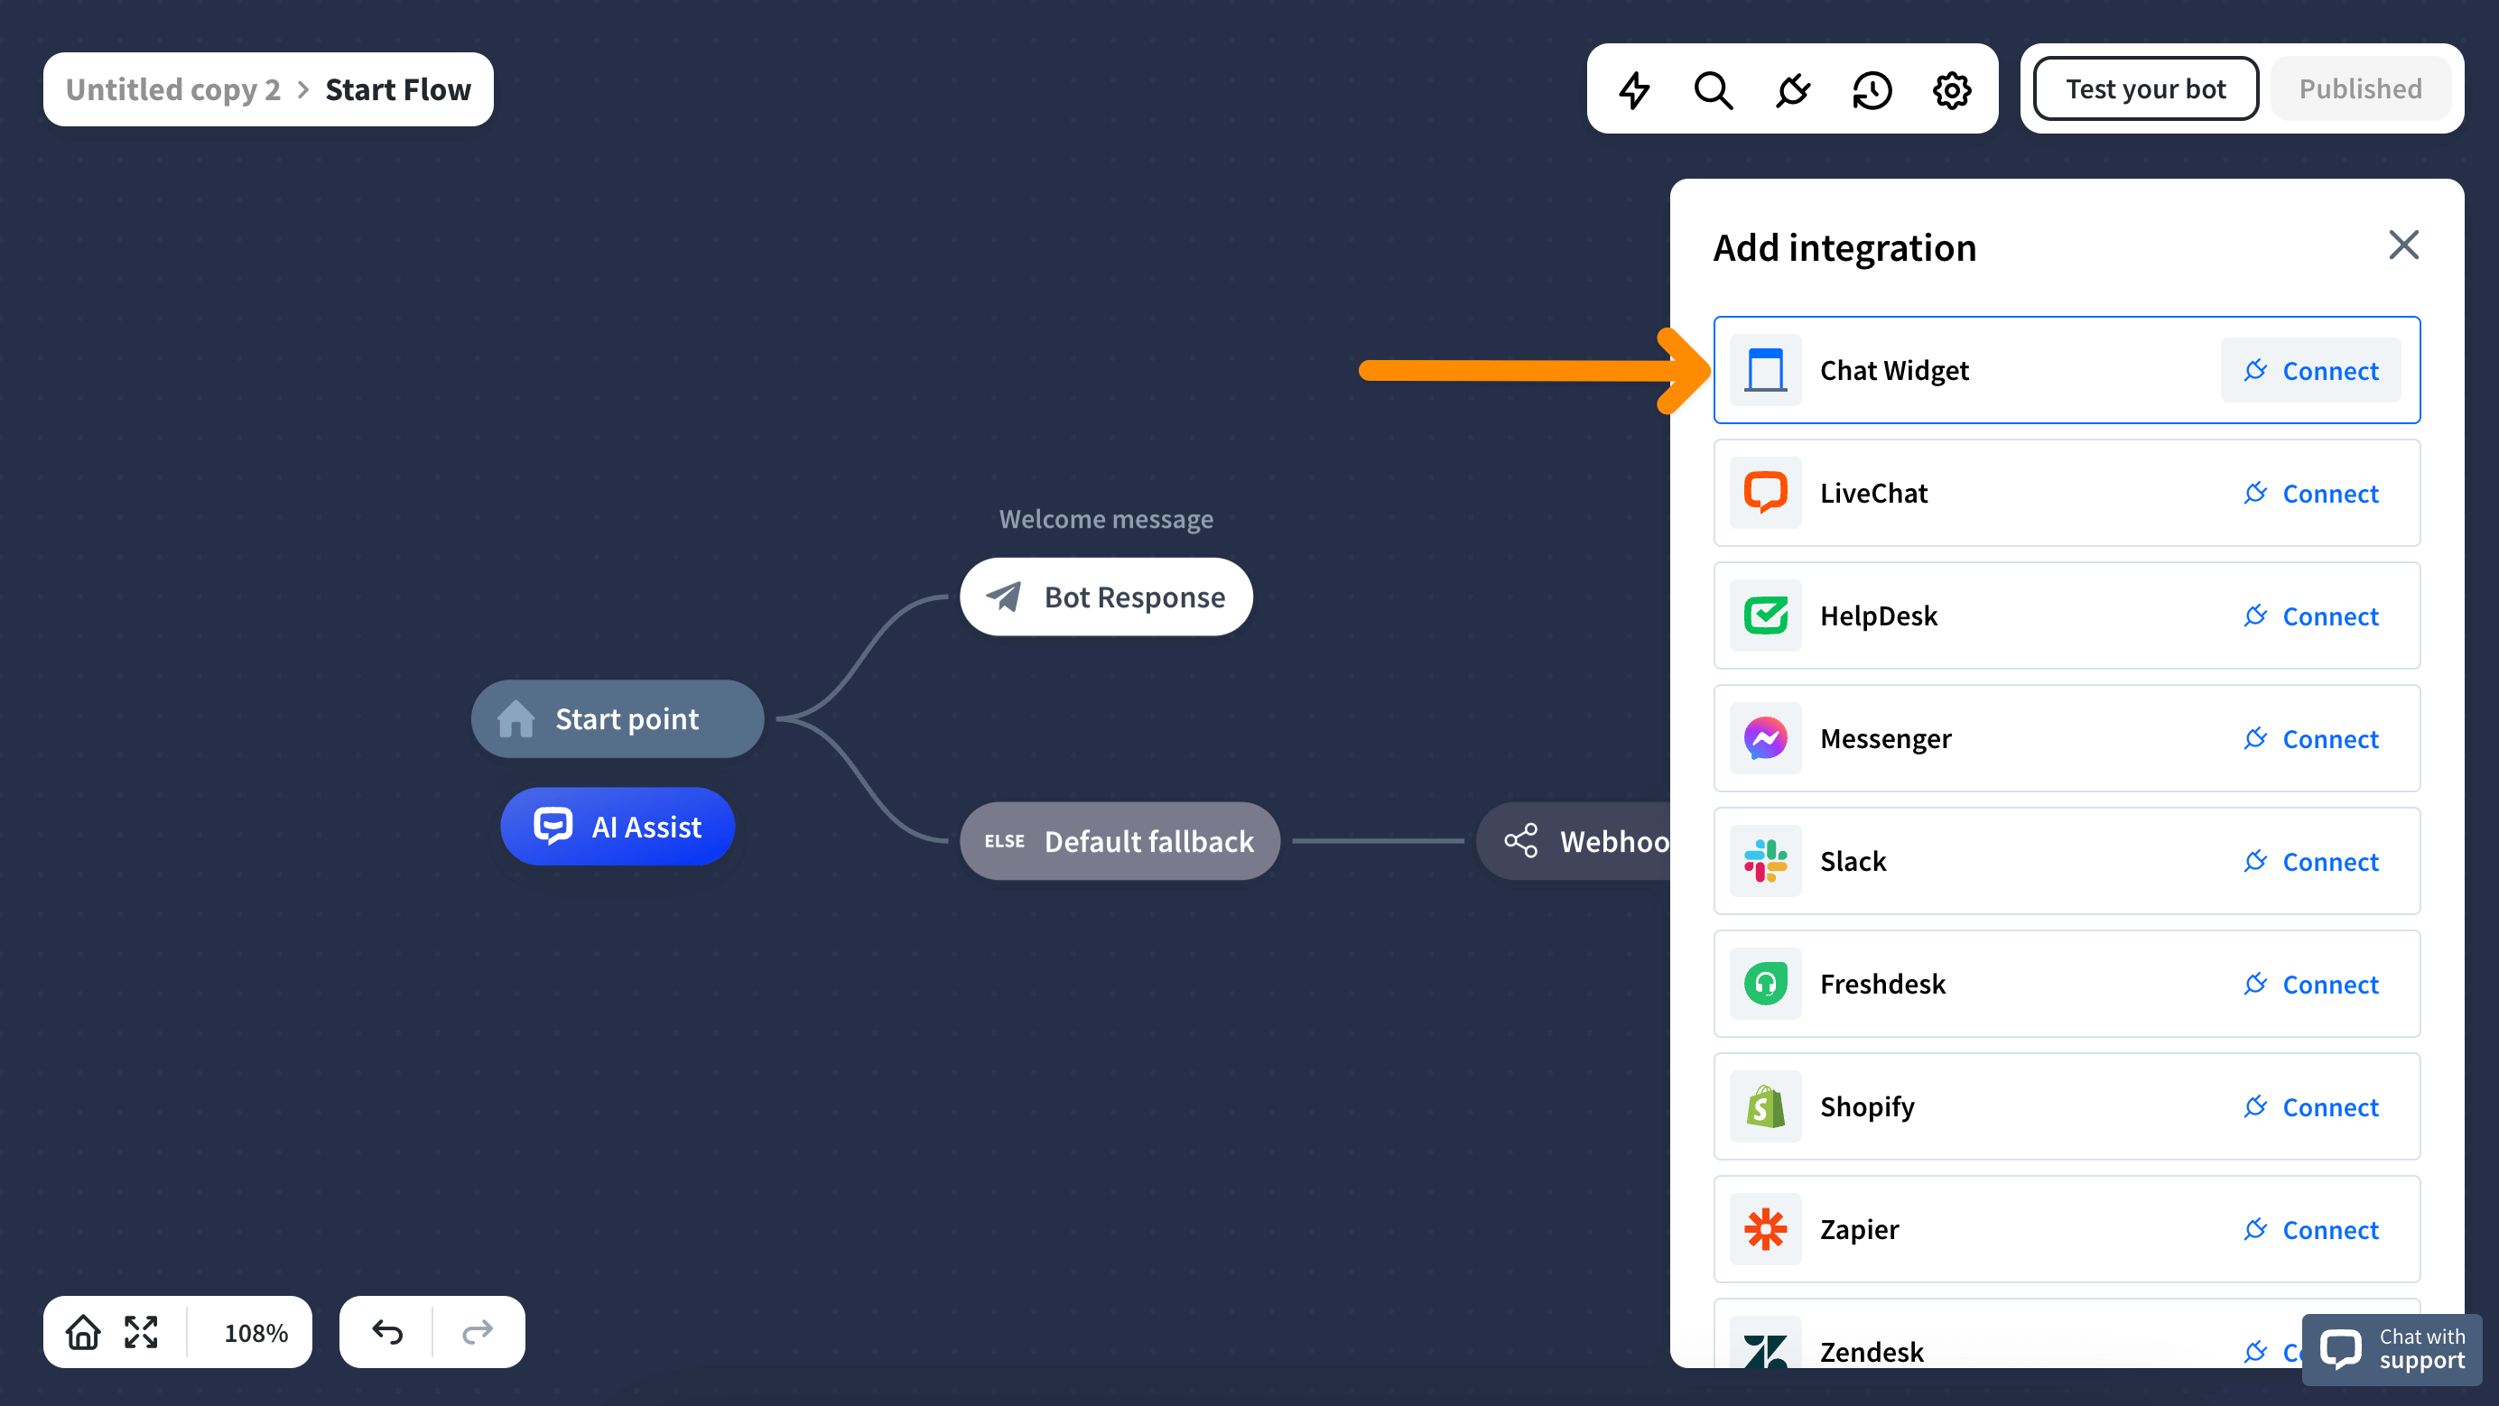Image resolution: width=2499 pixels, height=1406 pixels.
Task: Click the Welcome message label
Action: click(x=1106, y=519)
